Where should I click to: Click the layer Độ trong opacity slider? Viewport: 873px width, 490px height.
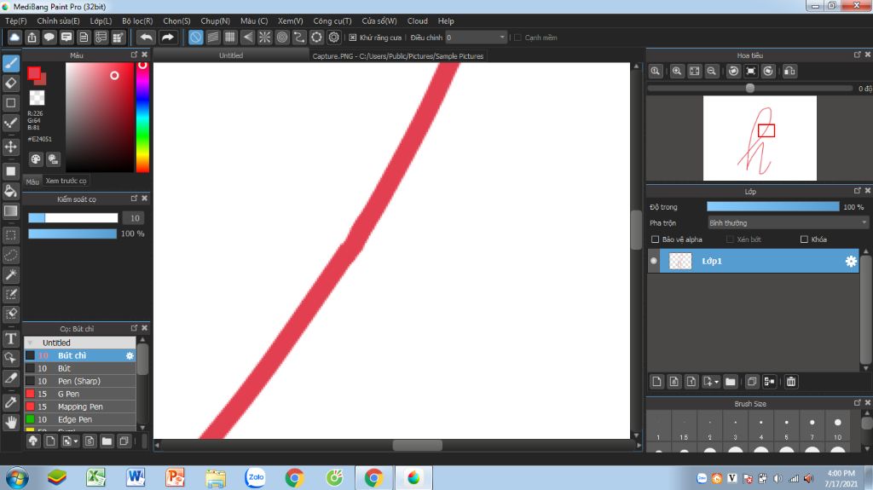click(772, 206)
